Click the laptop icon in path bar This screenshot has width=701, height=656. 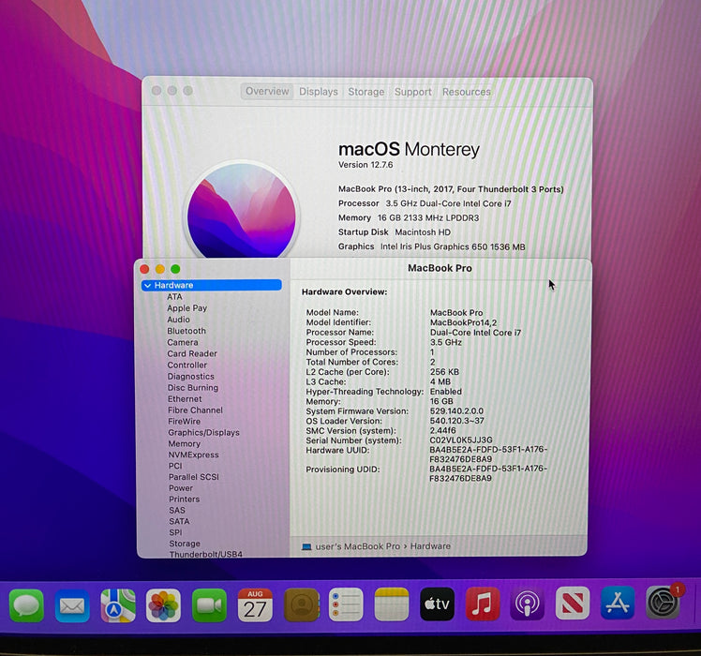(306, 546)
